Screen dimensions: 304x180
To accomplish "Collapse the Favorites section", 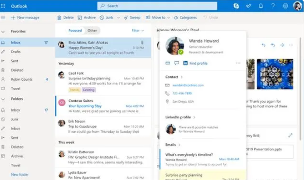I will point(3,31).
